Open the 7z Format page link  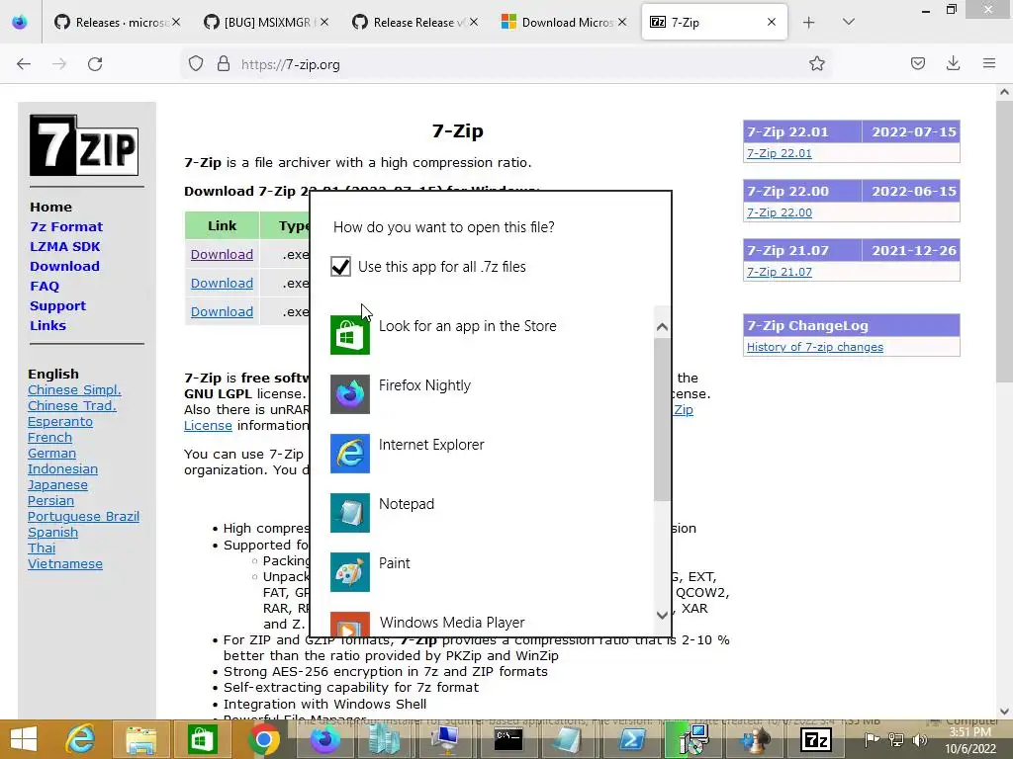pos(66,226)
